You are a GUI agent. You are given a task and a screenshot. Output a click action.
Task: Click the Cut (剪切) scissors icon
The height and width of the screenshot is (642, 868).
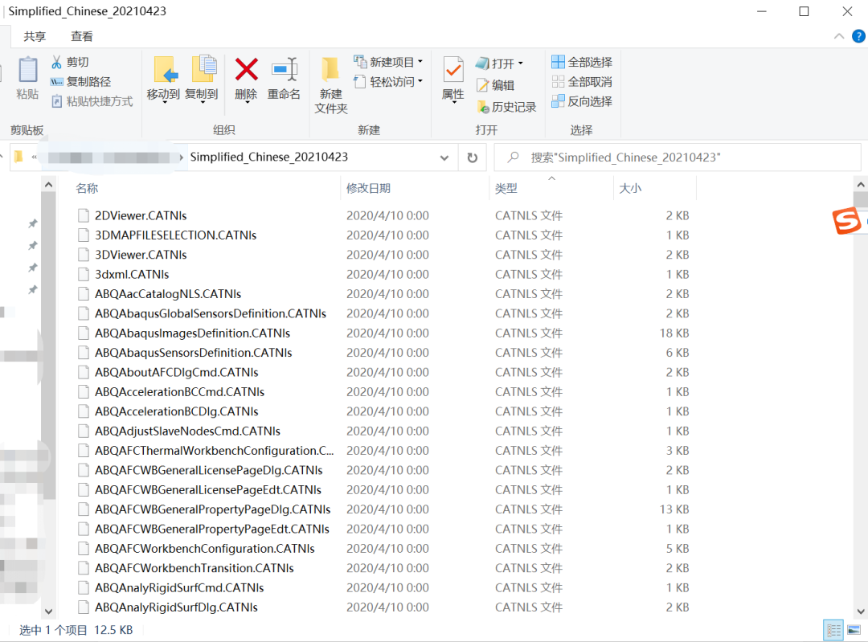[x=57, y=62]
